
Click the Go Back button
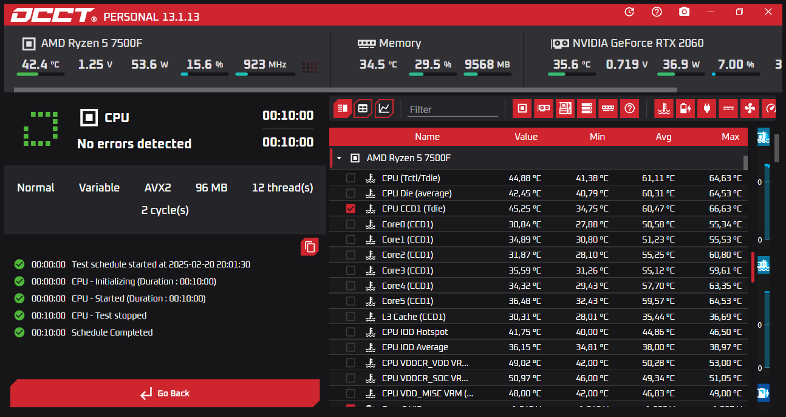point(165,393)
